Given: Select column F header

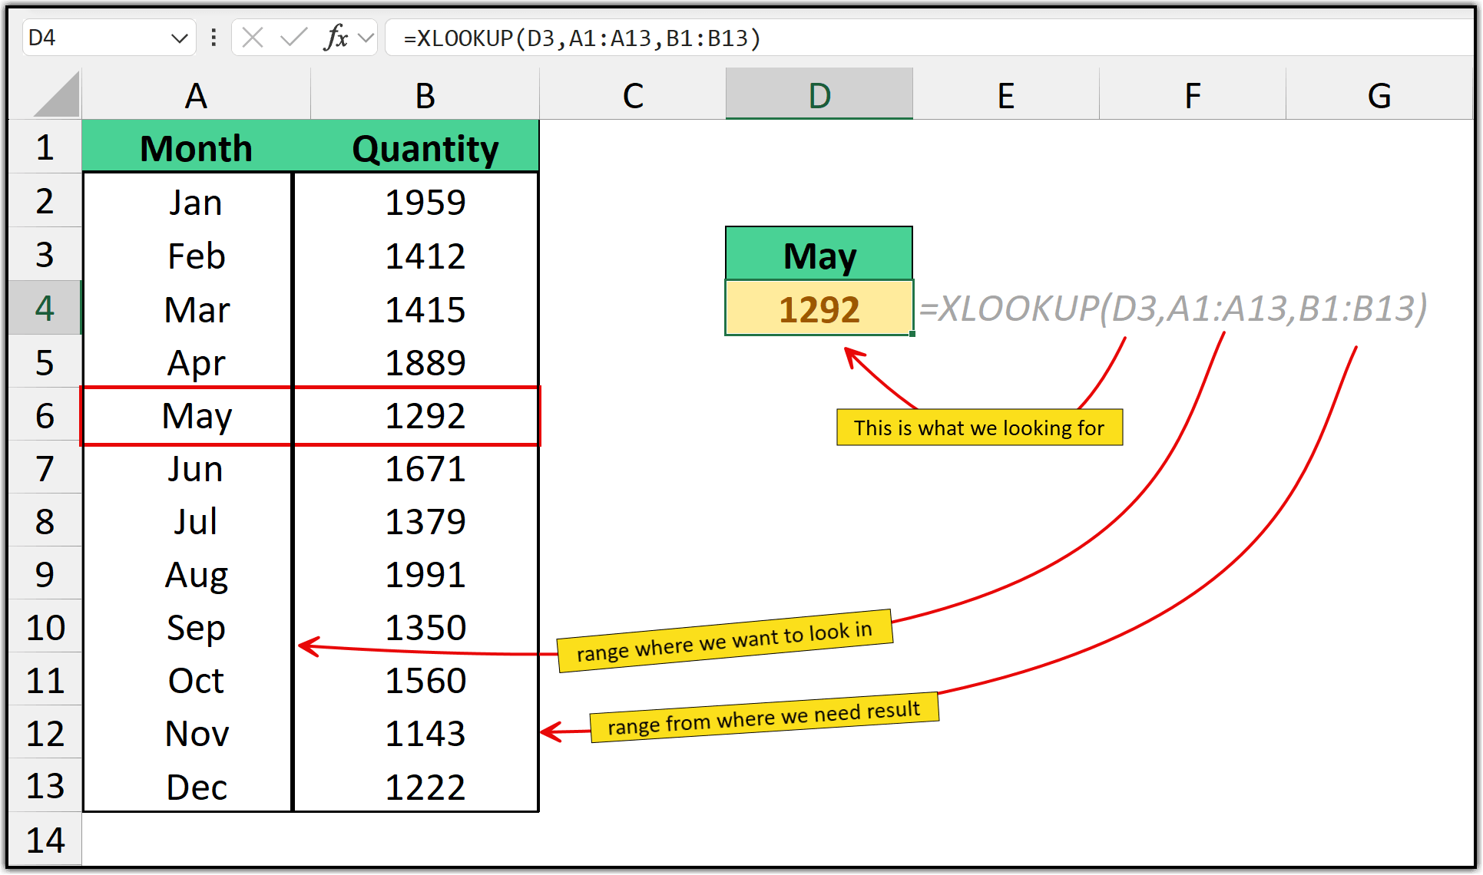Looking at the screenshot, I should tap(1193, 95).
